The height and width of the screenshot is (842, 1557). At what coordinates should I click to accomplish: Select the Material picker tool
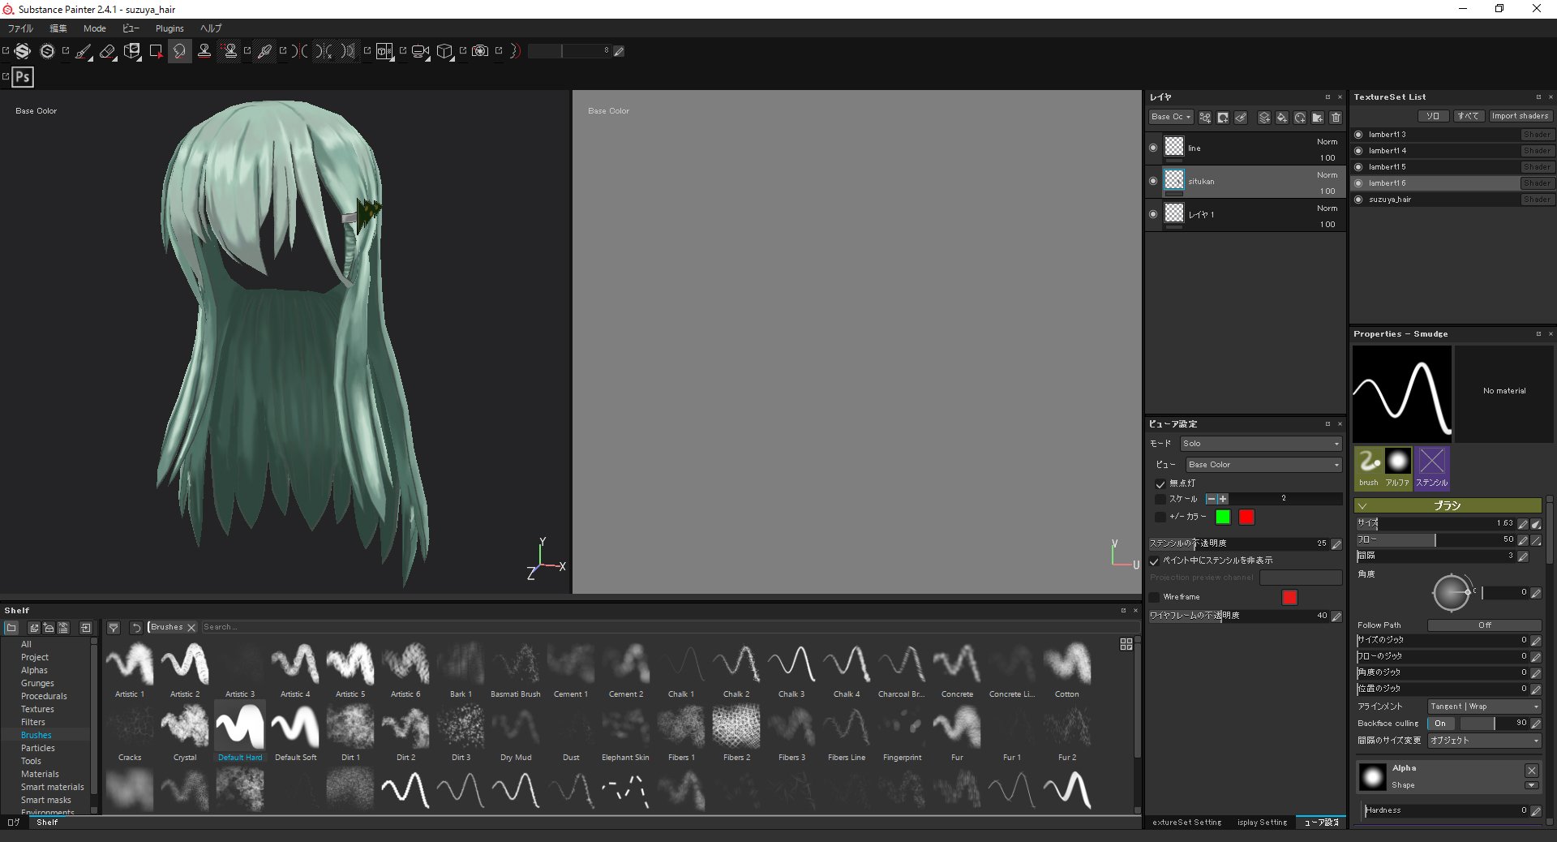(264, 52)
